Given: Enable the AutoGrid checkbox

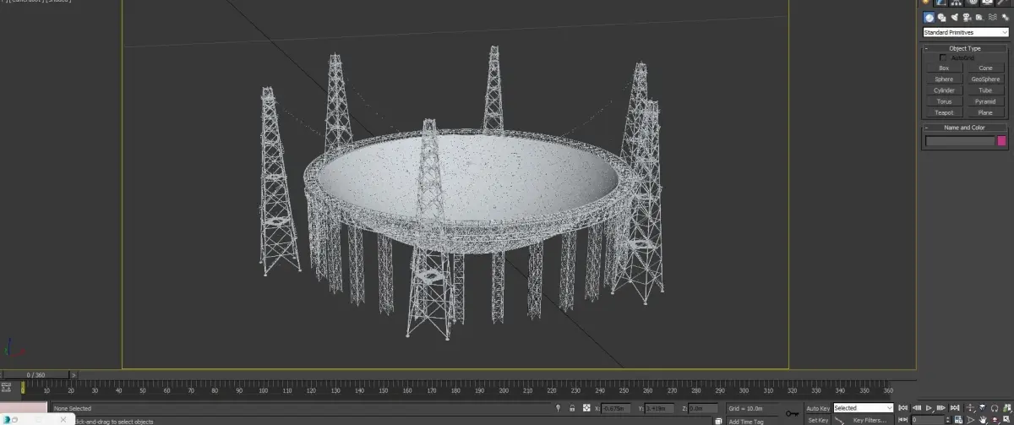Looking at the screenshot, I should click(943, 57).
